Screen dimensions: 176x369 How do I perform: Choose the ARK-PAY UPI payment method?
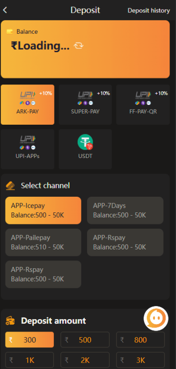click(28, 104)
